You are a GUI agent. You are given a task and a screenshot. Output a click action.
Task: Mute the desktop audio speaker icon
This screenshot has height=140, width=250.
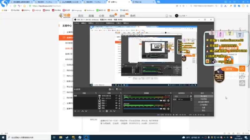165,109
